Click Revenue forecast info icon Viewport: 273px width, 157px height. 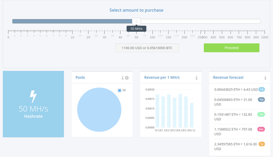pos(265,78)
